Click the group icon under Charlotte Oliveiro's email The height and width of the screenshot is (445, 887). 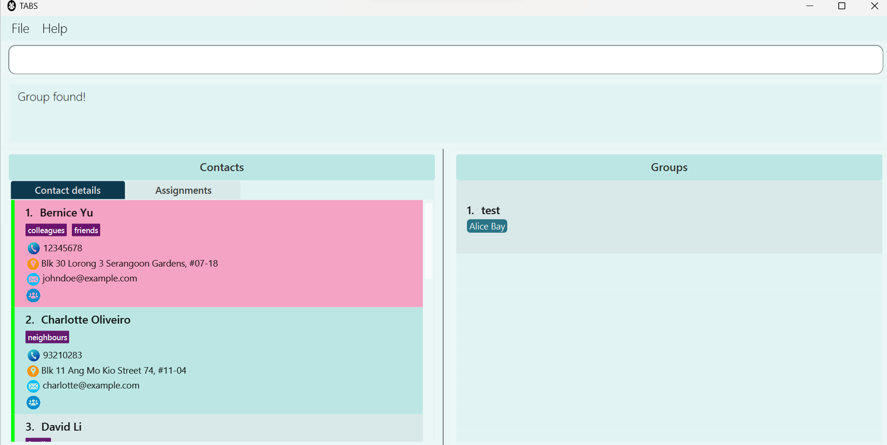coord(33,403)
